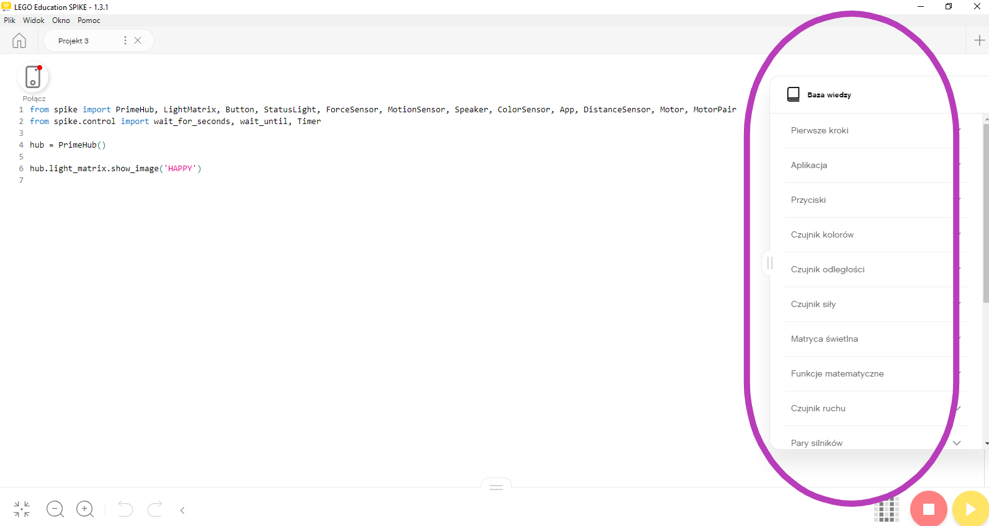Screen dimensions: 989x526
Task: Click the knowledge base scrollbar thumb
Action: coord(986,213)
